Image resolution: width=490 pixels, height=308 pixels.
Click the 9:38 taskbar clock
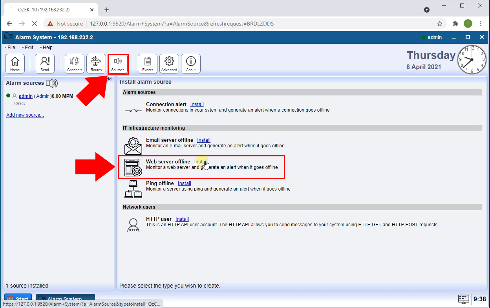480,299
